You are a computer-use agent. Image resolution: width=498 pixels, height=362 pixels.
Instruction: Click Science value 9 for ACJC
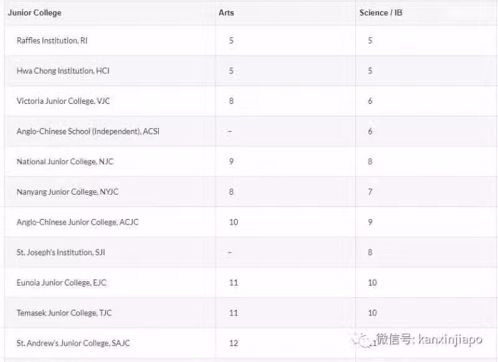[x=370, y=222]
